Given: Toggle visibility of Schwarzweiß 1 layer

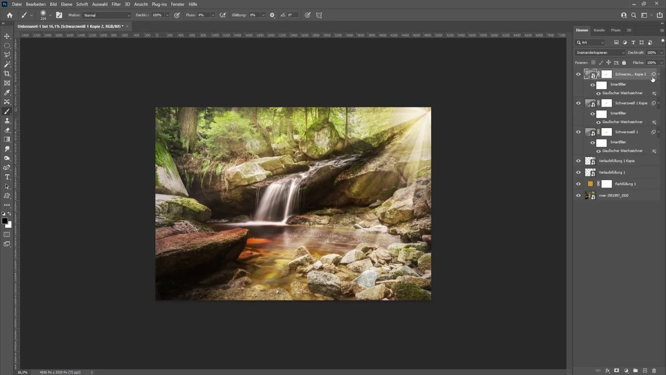Looking at the screenshot, I should tap(578, 131).
